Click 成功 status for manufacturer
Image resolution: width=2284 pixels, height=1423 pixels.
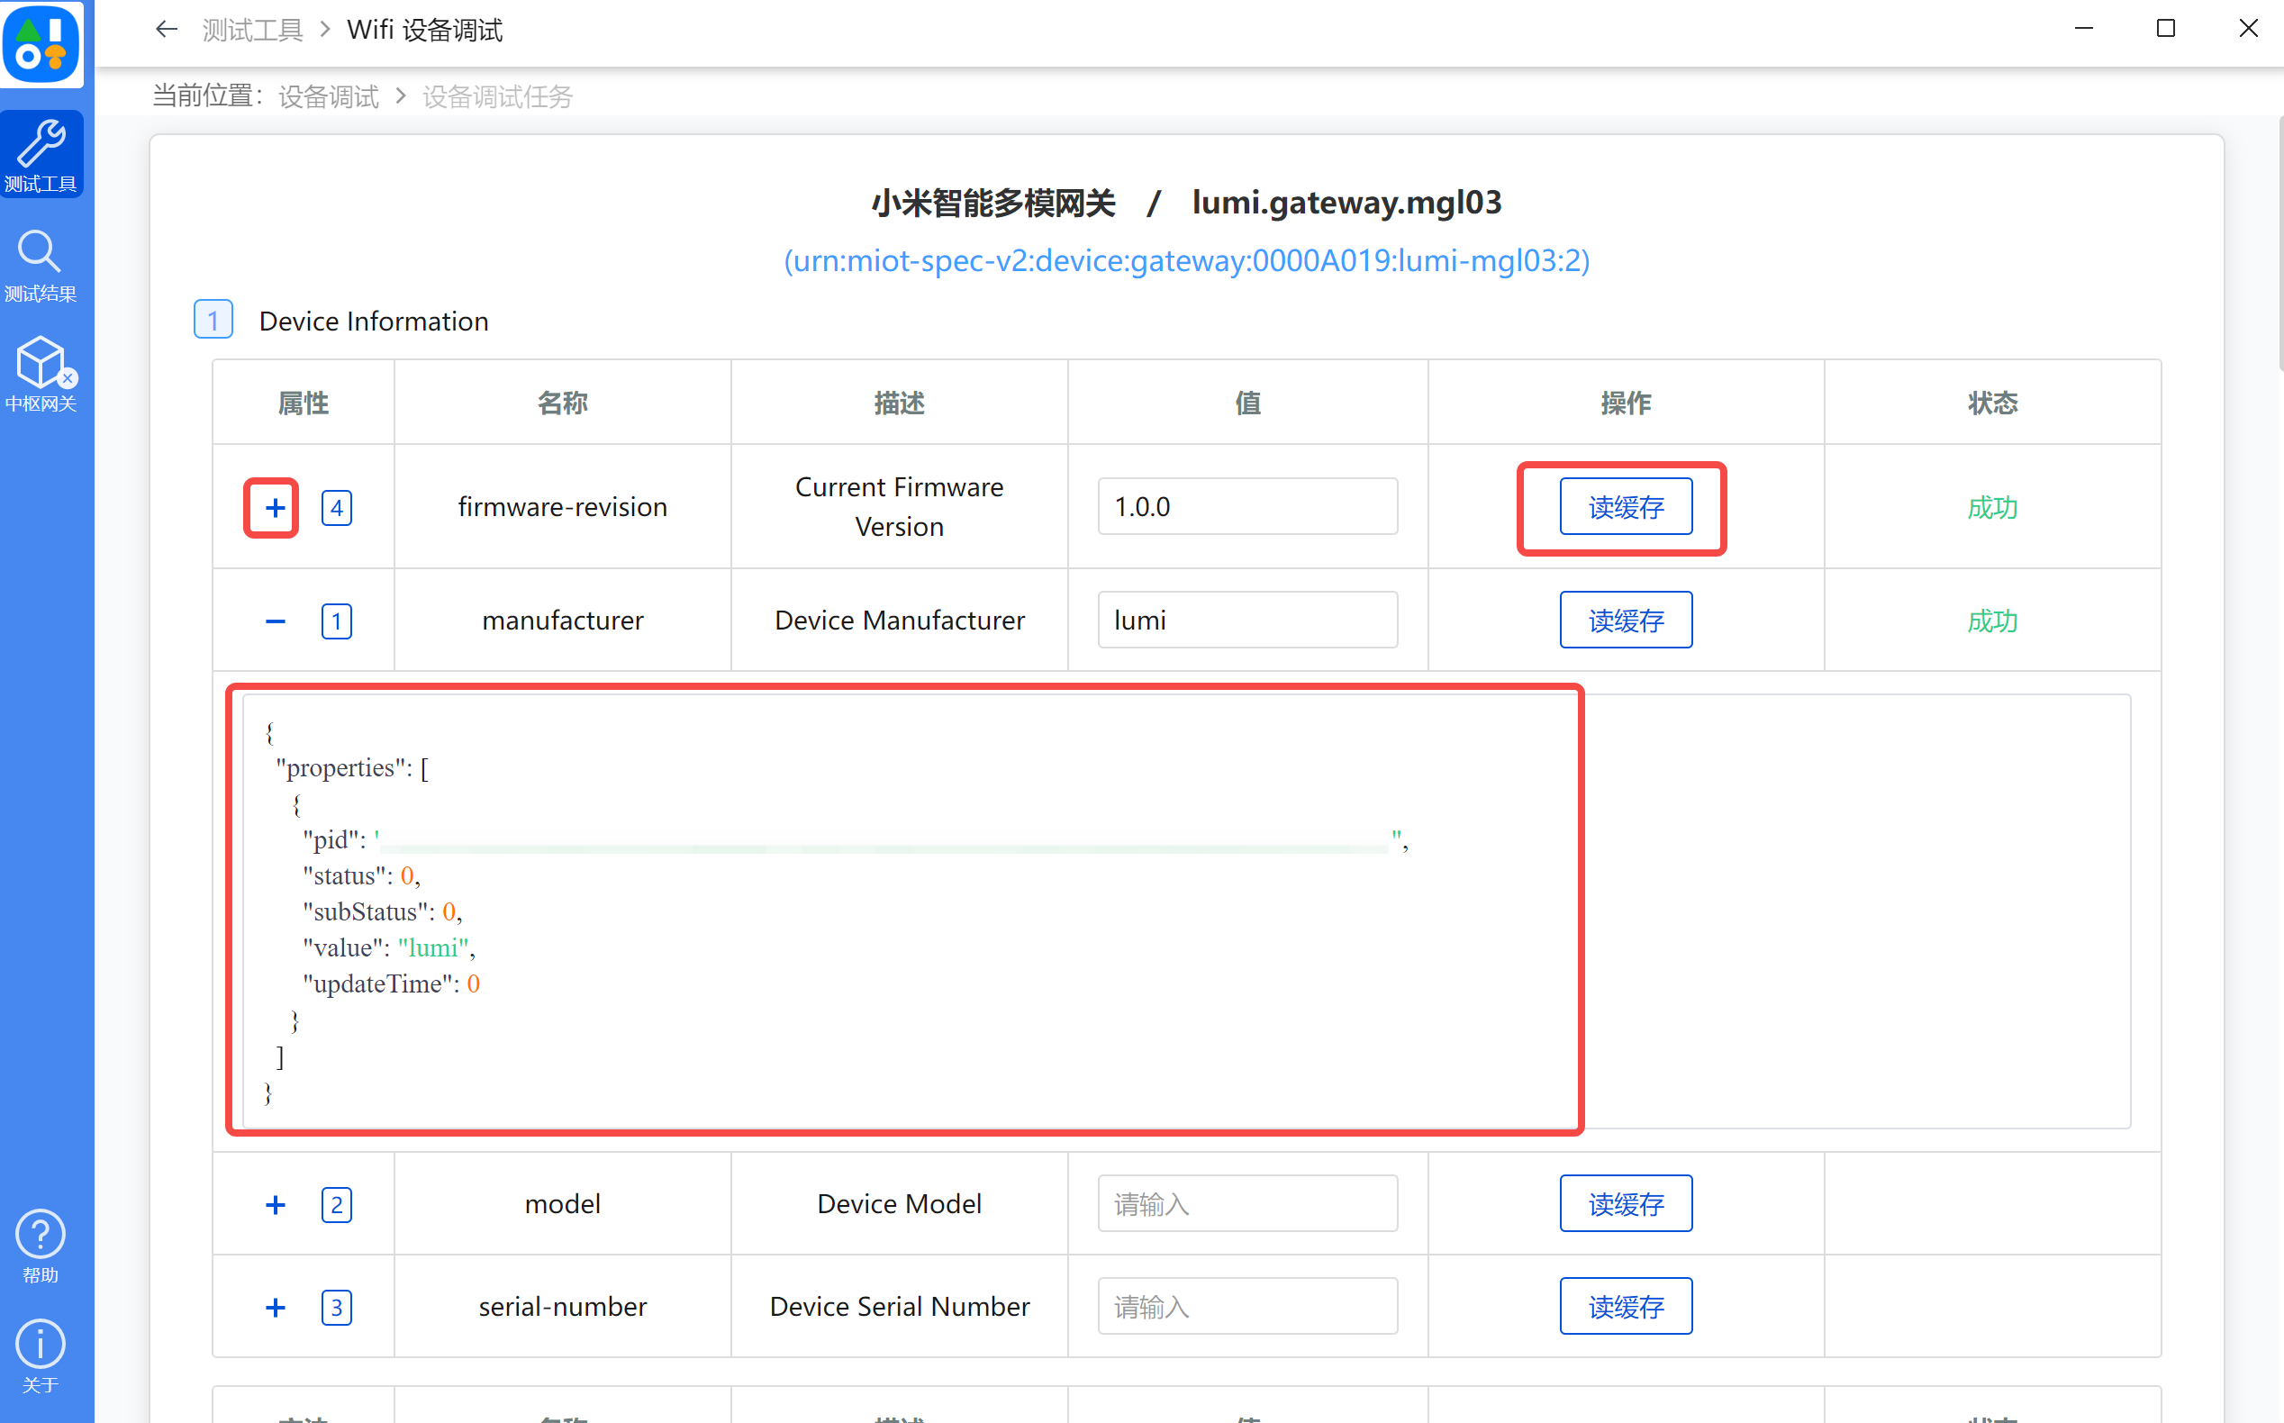click(1992, 621)
